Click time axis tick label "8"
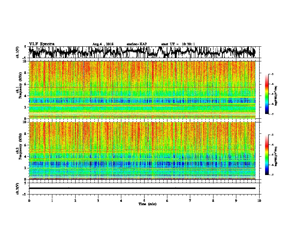Image resolution: width=292 pixels, height=225 pixels. [213, 201]
